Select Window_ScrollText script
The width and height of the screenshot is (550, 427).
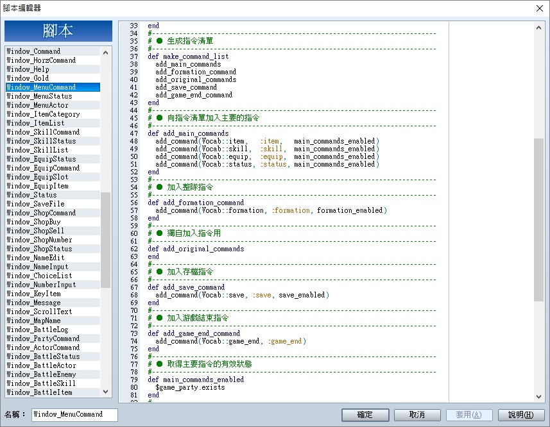53,312
